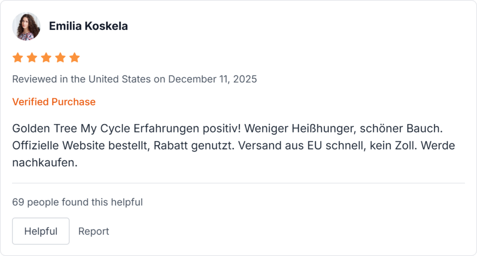The height and width of the screenshot is (256, 477).
Task: Click the first rating star
Action: [x=18, y=58]
